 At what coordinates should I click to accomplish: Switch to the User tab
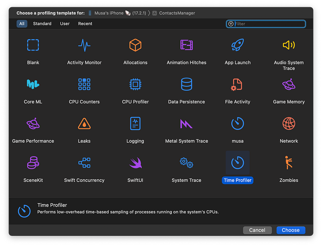(65, 24)
